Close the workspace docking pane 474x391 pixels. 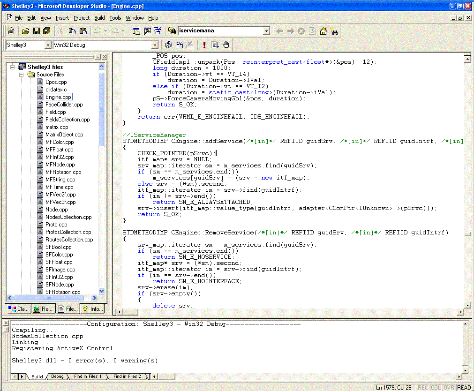coord(105,57)
